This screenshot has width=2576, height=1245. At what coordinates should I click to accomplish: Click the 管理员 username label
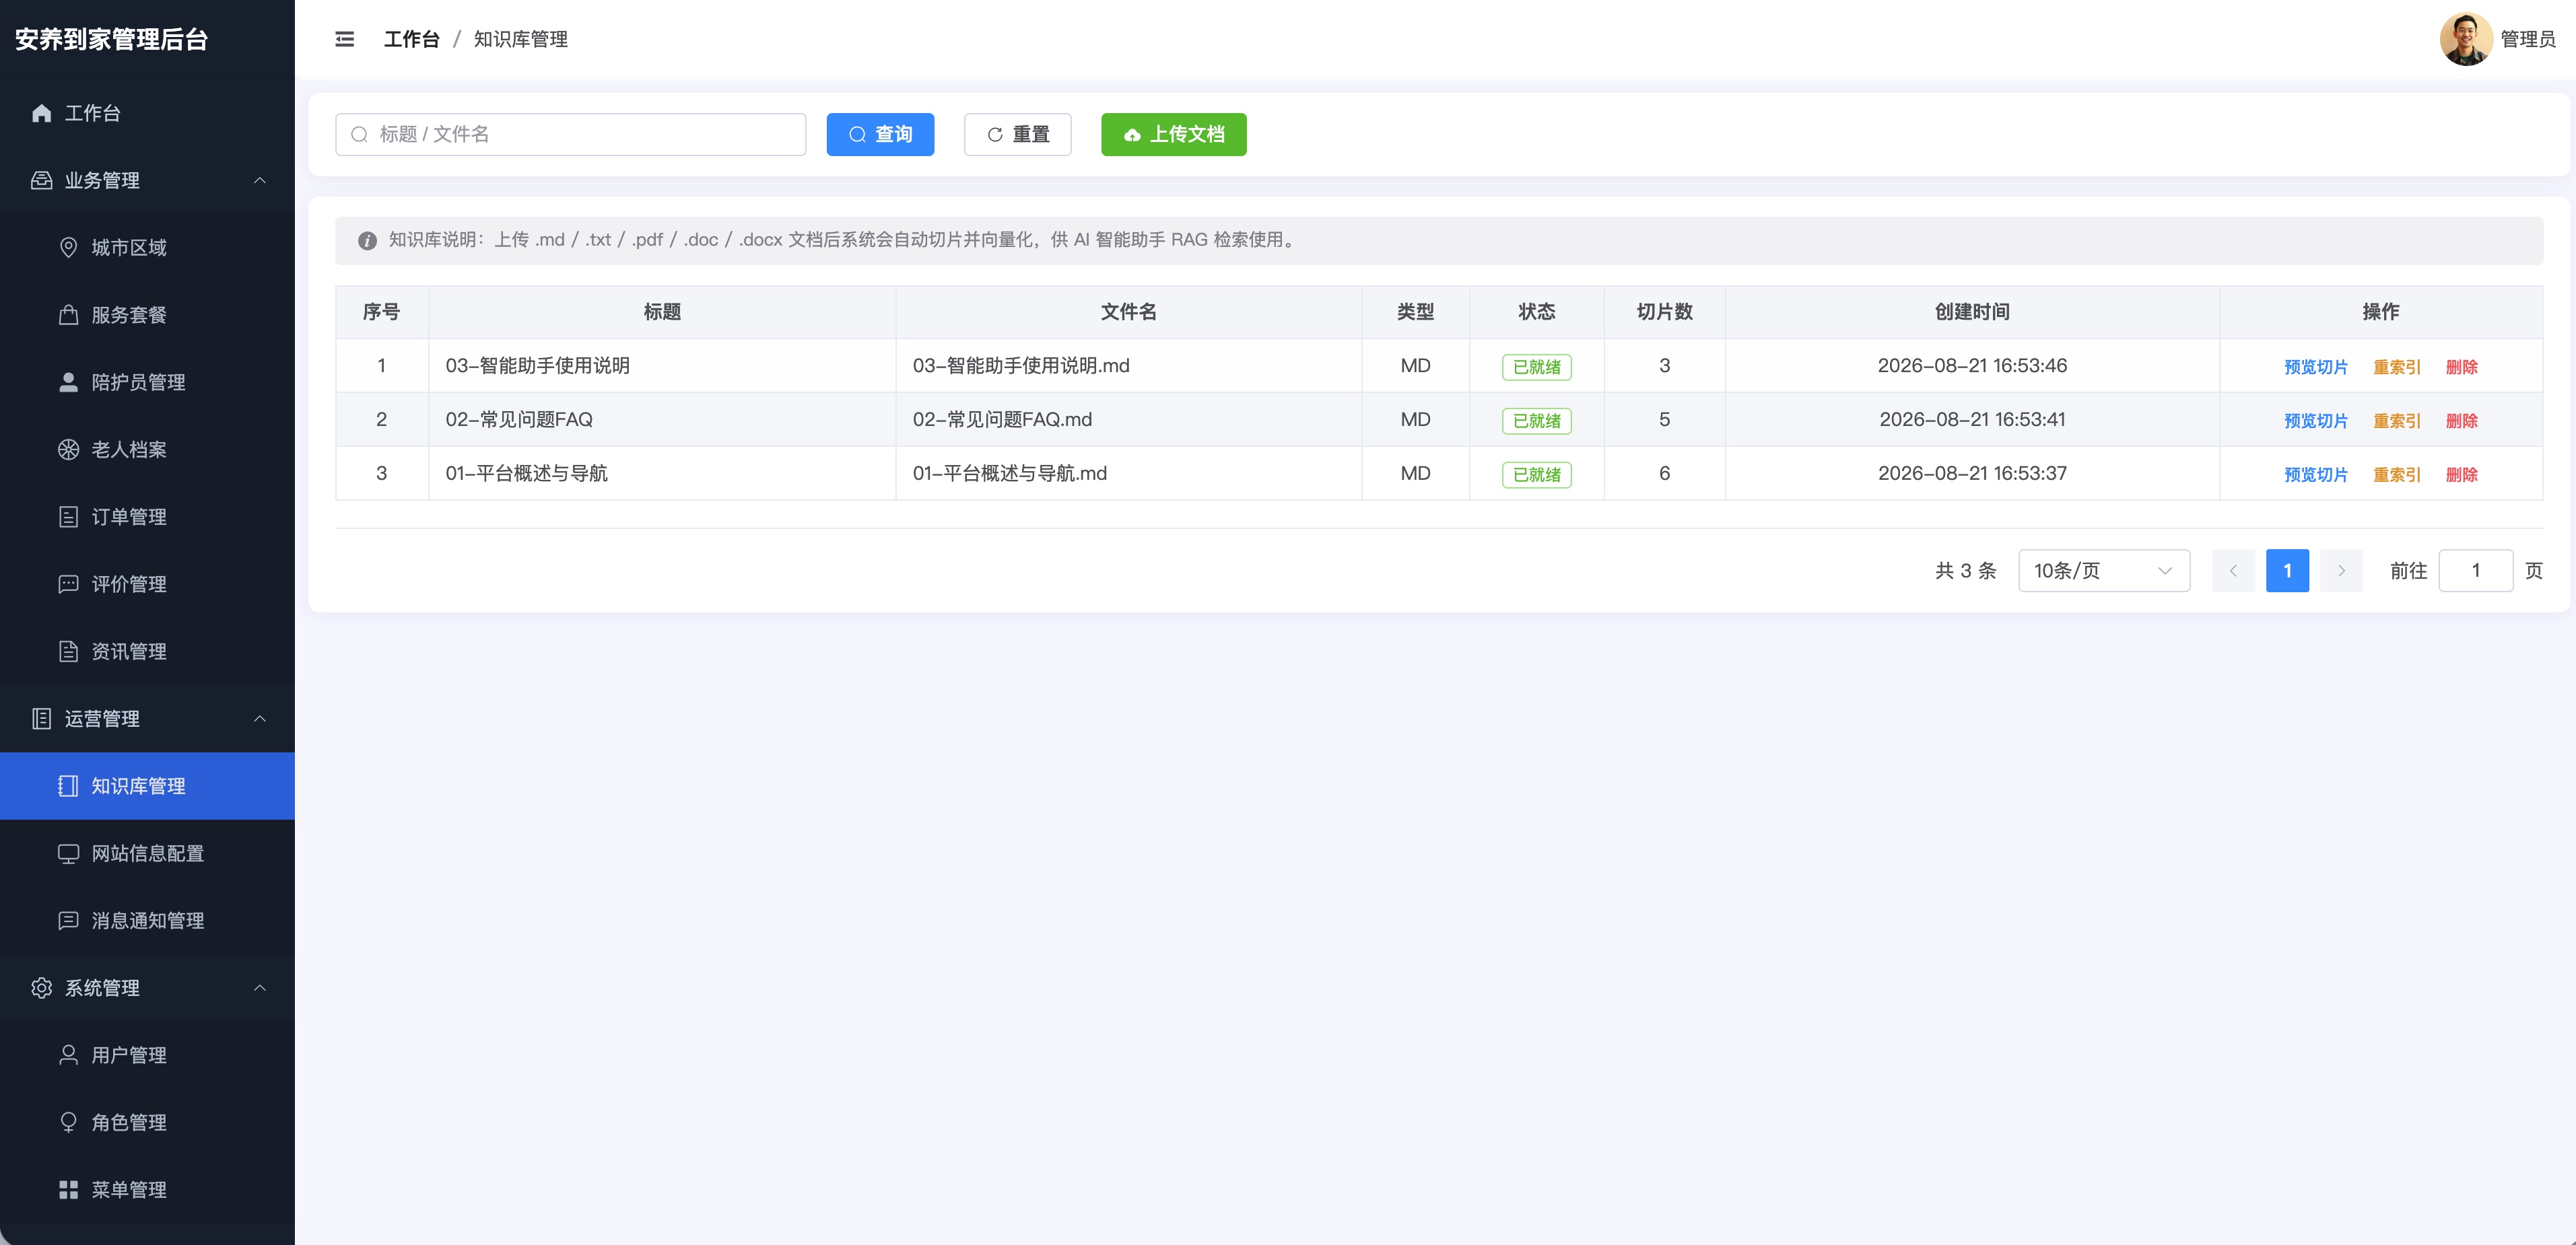pos(2527,39)
